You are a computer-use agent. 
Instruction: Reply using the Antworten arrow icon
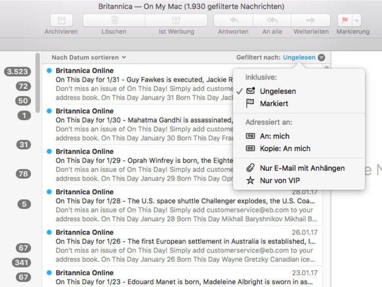coord(233,20)
